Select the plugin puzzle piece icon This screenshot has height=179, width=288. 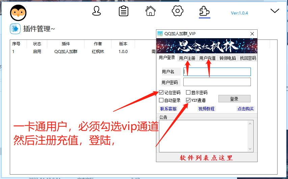pos(204,11)
